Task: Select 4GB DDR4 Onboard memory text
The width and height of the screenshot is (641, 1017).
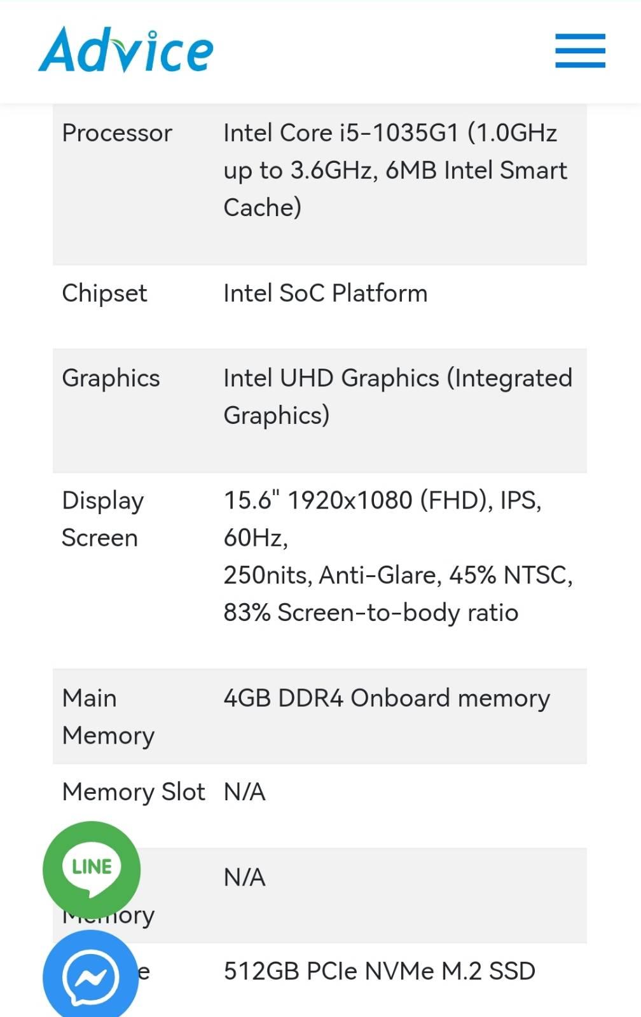Action: tap(387, 699)
